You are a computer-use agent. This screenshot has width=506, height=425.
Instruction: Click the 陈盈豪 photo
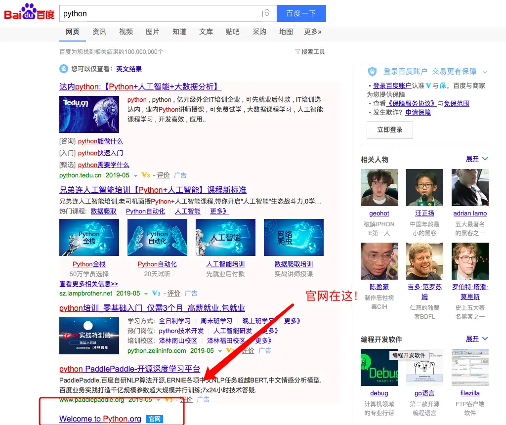point(379,261)
